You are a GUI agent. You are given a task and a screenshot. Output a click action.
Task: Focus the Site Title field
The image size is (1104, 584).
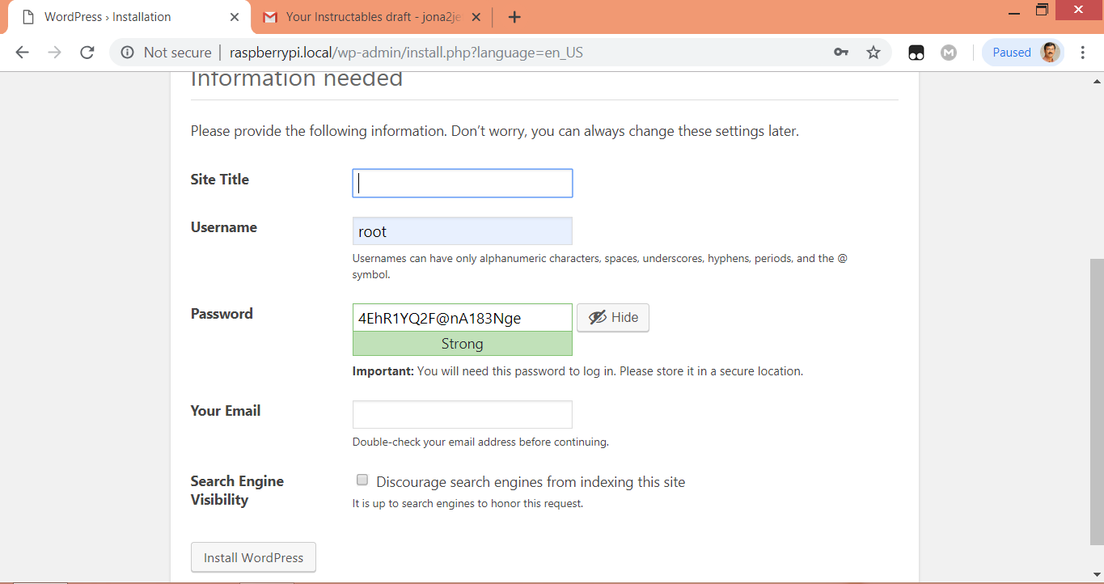[463, 183]
